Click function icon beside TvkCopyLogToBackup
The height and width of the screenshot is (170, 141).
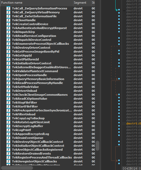[x=8, y=118]
